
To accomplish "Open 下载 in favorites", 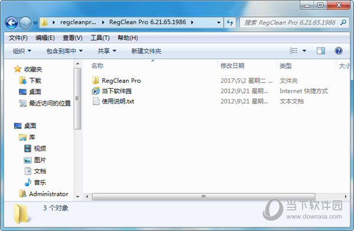I will click(35, 81).
